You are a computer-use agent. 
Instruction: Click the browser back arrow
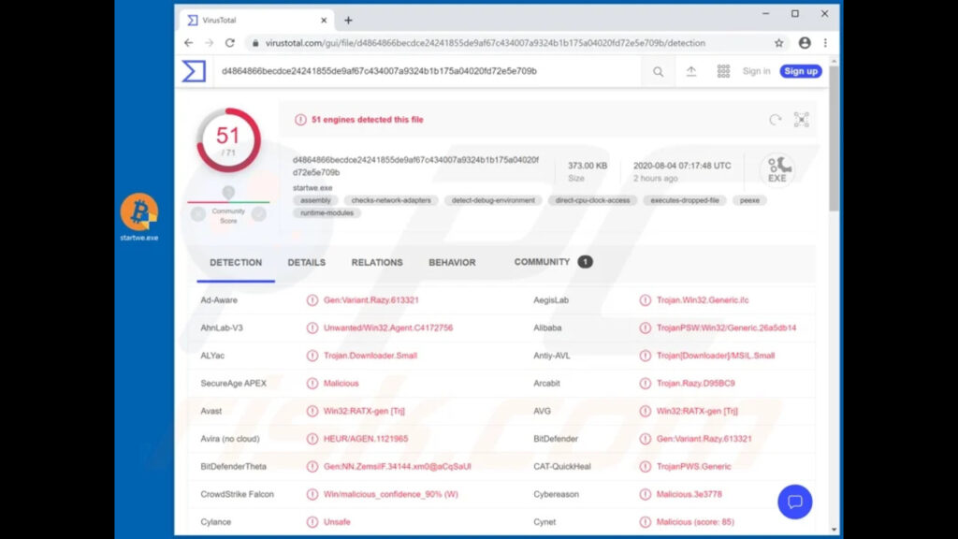[x=189, y=43]
